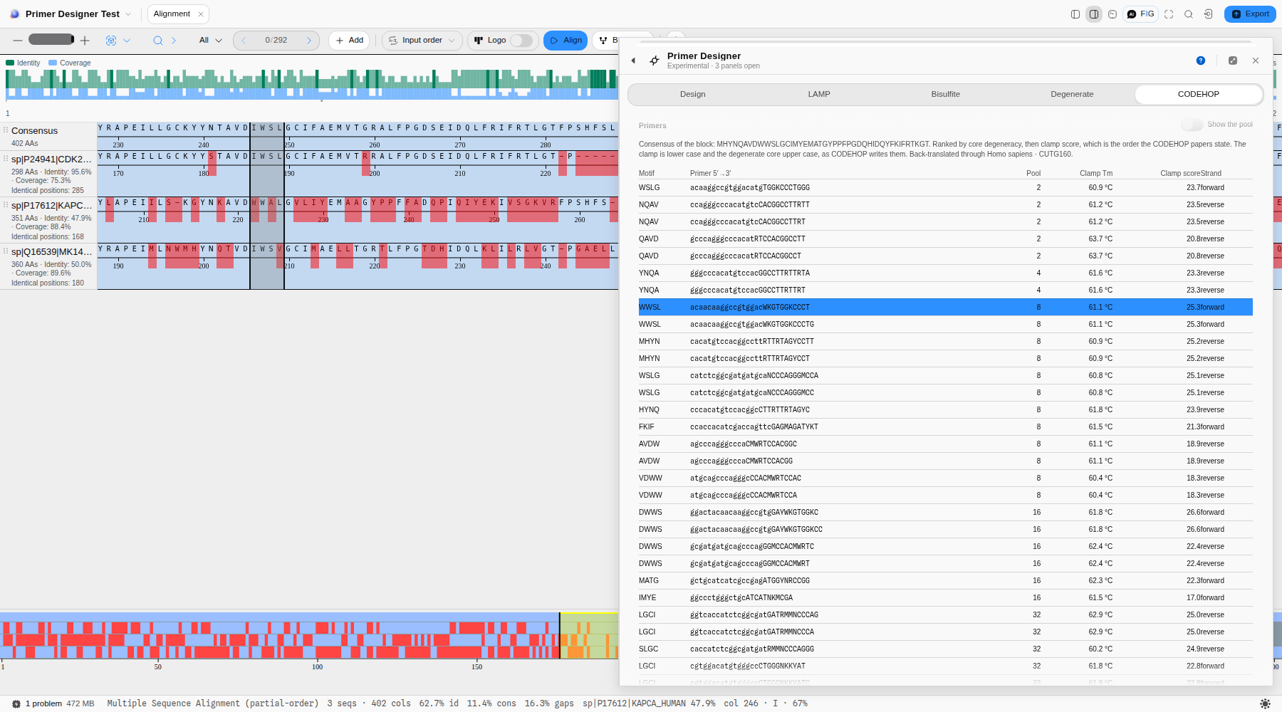Switch to the Degenerate tab
The width and height of the screenshot is (1282, 712).
tap(1072, 94)
